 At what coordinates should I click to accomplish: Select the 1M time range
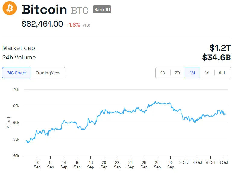tap(192, 73)
